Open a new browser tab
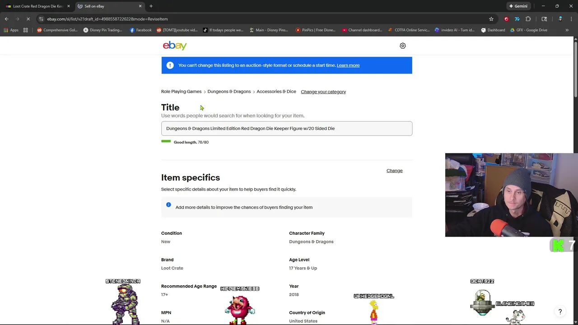 pos(151,6)
